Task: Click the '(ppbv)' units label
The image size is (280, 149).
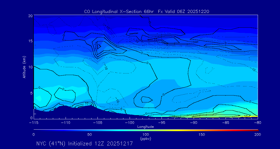Action: pos(145,139)
